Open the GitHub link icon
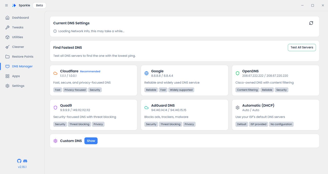Screen dimensions: 328x174 [x=19, y=161]
